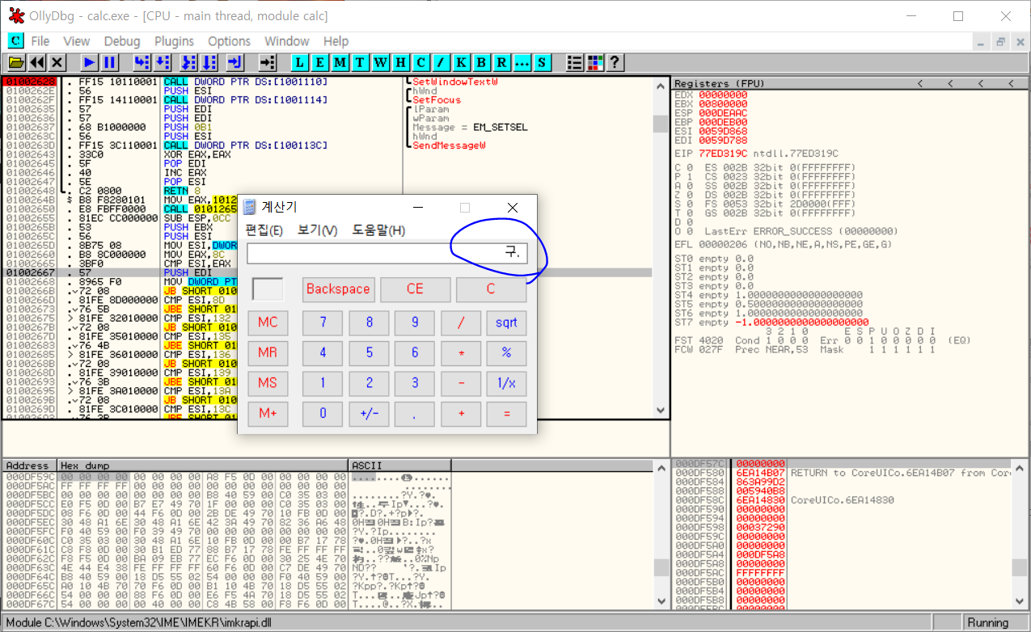
Task: Open the Options menu
Action: point(230,41)
